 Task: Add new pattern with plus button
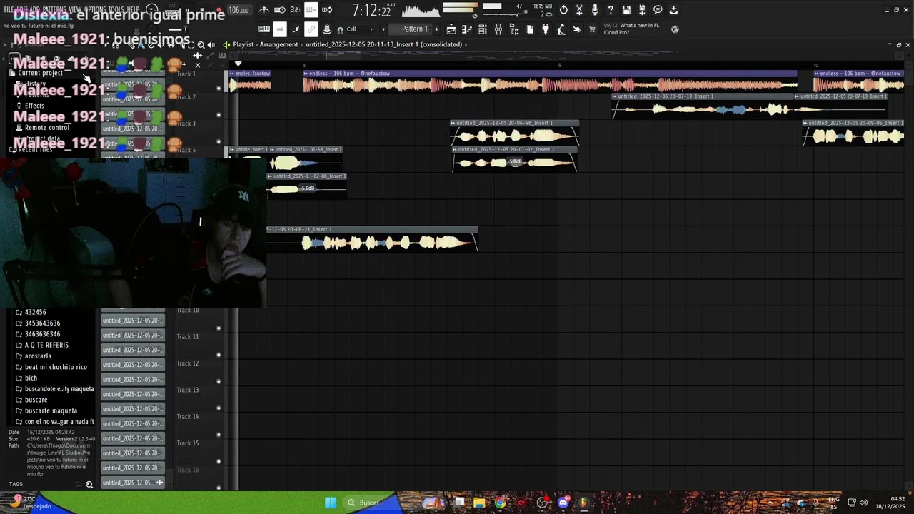pyautogui.click(x=436, y=29)
